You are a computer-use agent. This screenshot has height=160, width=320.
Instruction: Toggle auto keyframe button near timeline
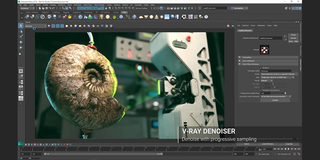[295, 154]
